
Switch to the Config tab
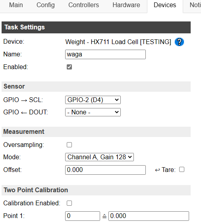click(x=46, y=5)
